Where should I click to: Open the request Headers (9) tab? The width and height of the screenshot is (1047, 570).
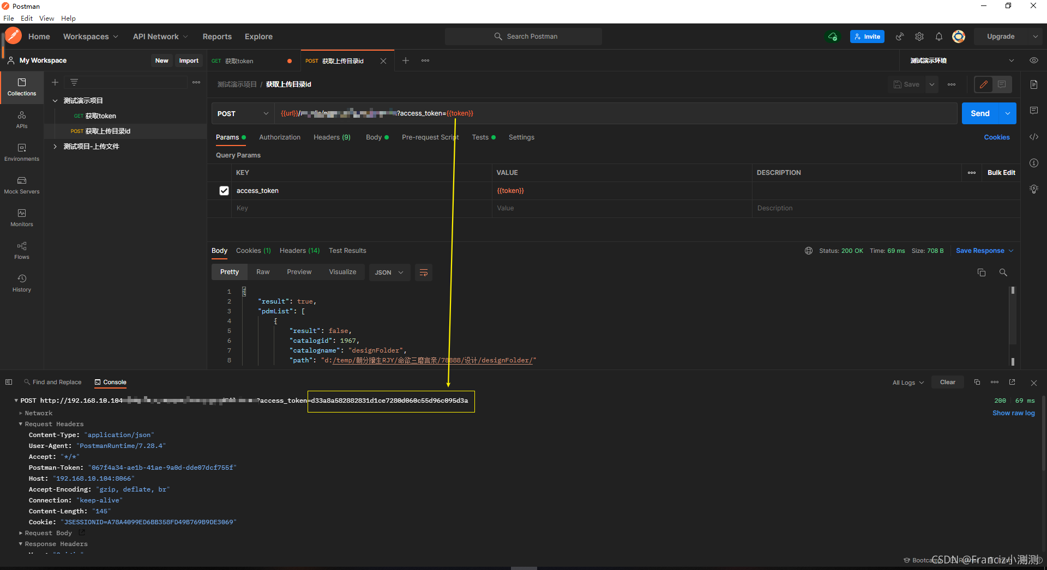(x=332, y=137)
